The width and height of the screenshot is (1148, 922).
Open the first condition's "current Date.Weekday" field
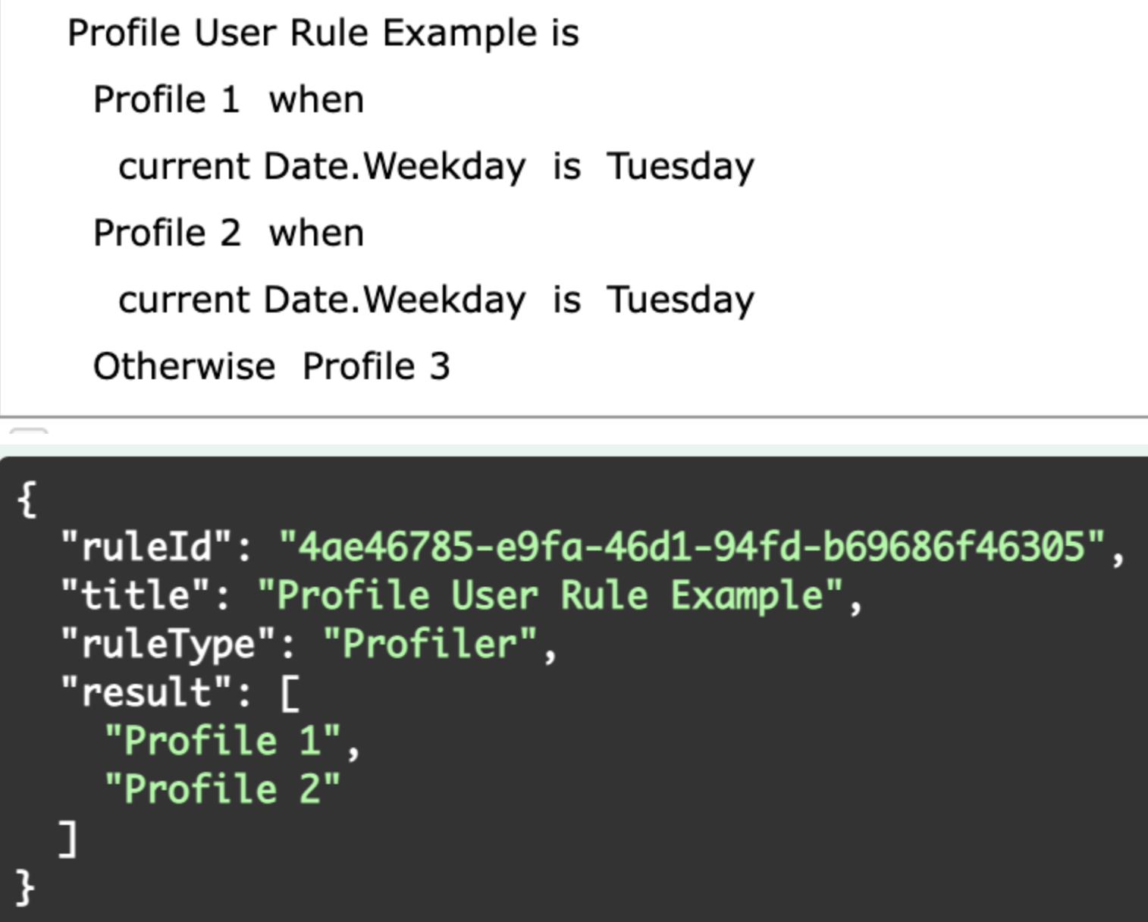click(322, 167)
